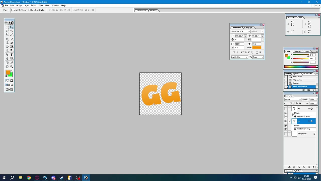Open the Normal blend mode dropdown
This screenshot has height=181, width=321.
(x=293, y=99)
